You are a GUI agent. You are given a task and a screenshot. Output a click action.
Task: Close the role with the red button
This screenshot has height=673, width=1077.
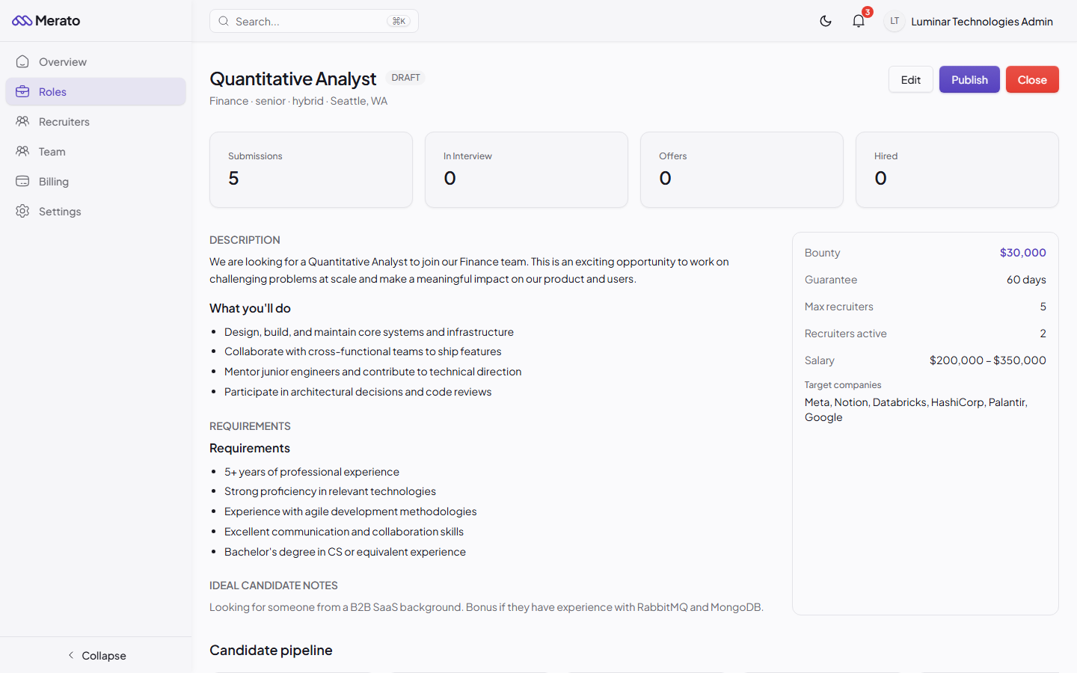[1031, 79]
